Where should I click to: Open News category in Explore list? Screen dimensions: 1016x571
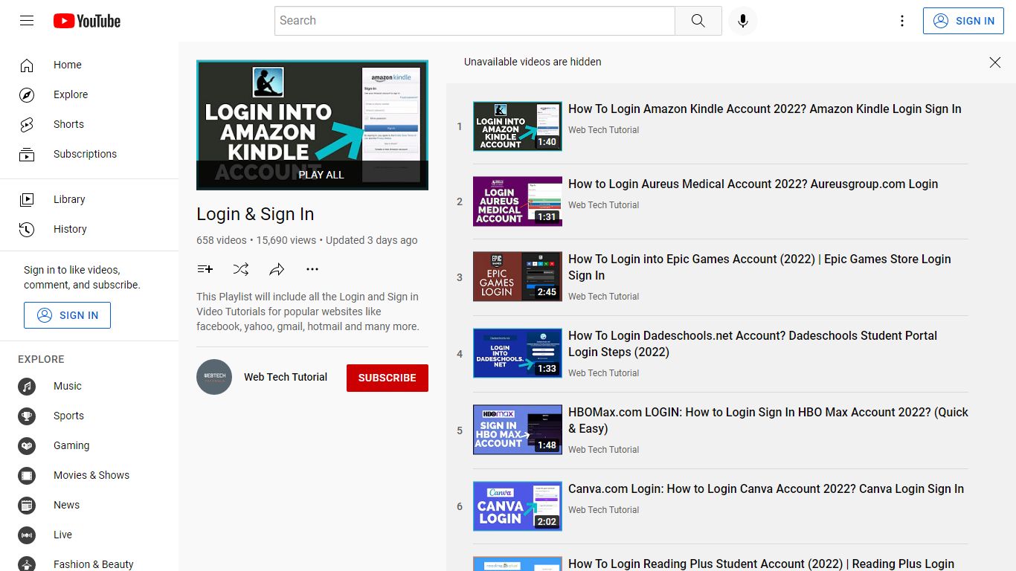(89, 505)
